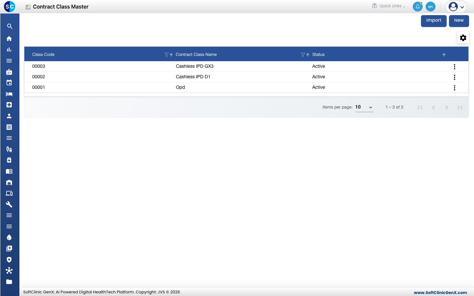Expand the Quick Links dropdown
The image size is (474, 296).
(389, 6)
